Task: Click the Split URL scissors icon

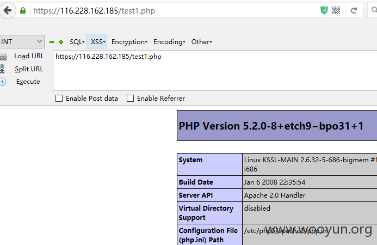Action: (2, 69)
